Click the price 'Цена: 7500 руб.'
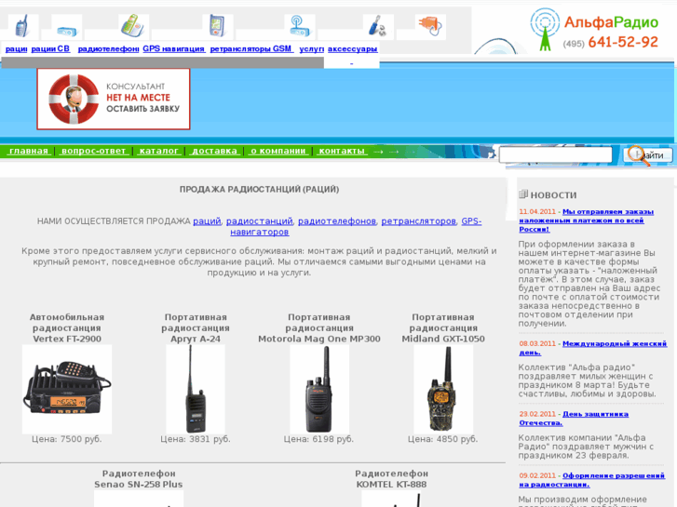 point(67,439)
